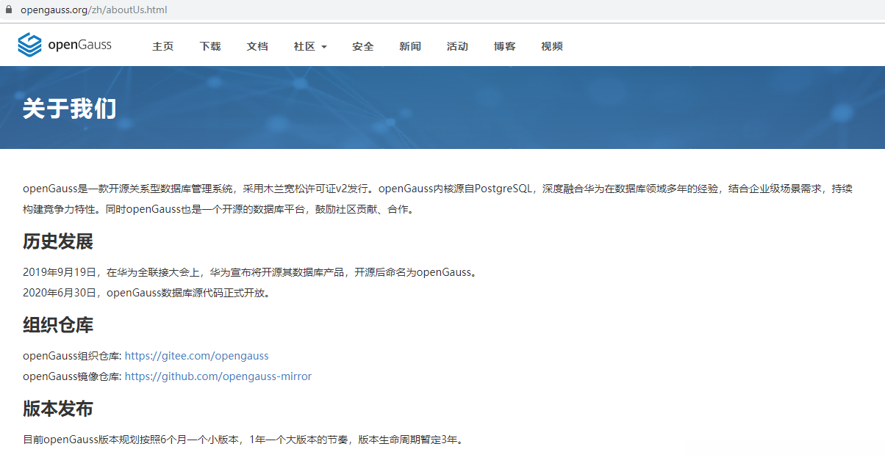Click the openGauss logo icon
This screenshot has height=463, width=885.
[x=30, y=45]
